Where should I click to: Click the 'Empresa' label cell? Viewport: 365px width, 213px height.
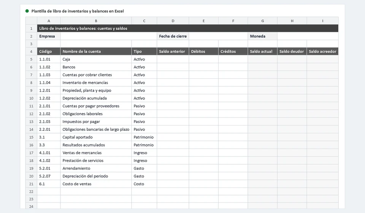tap(49, 36)
